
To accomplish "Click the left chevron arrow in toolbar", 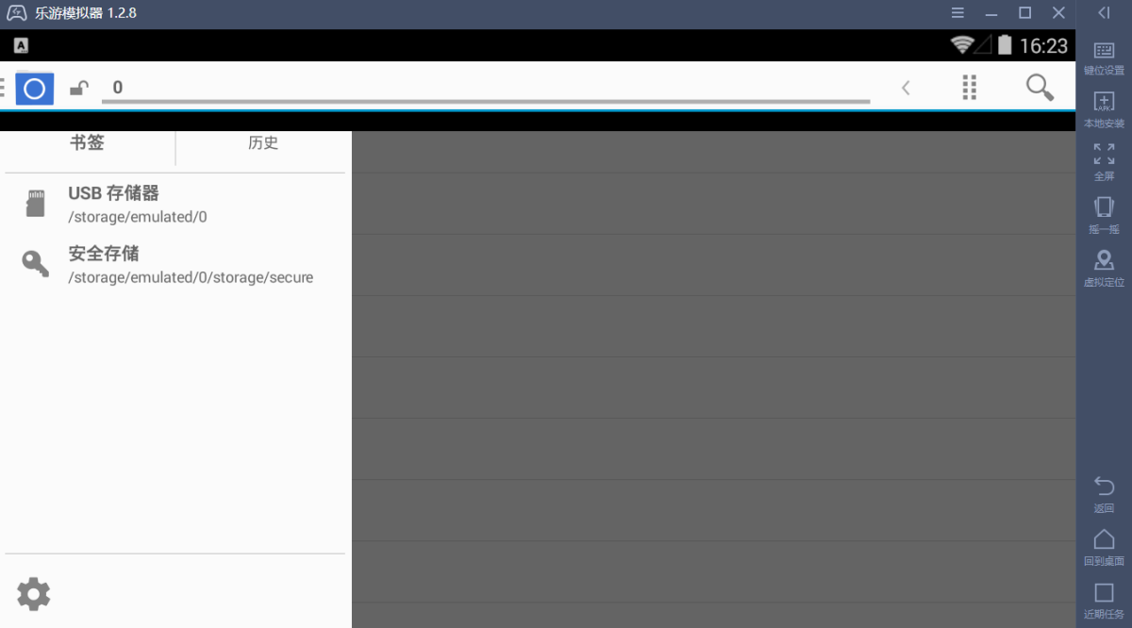I will pyautogui.click(x=906, y=88).
